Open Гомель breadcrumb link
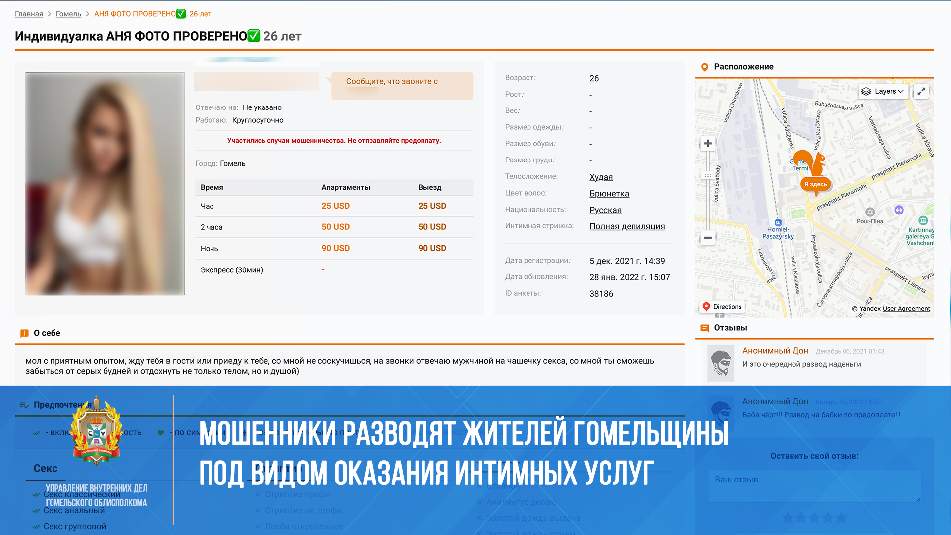The width and height of the screenshot is (951, 535). click(x=68, y=14)
